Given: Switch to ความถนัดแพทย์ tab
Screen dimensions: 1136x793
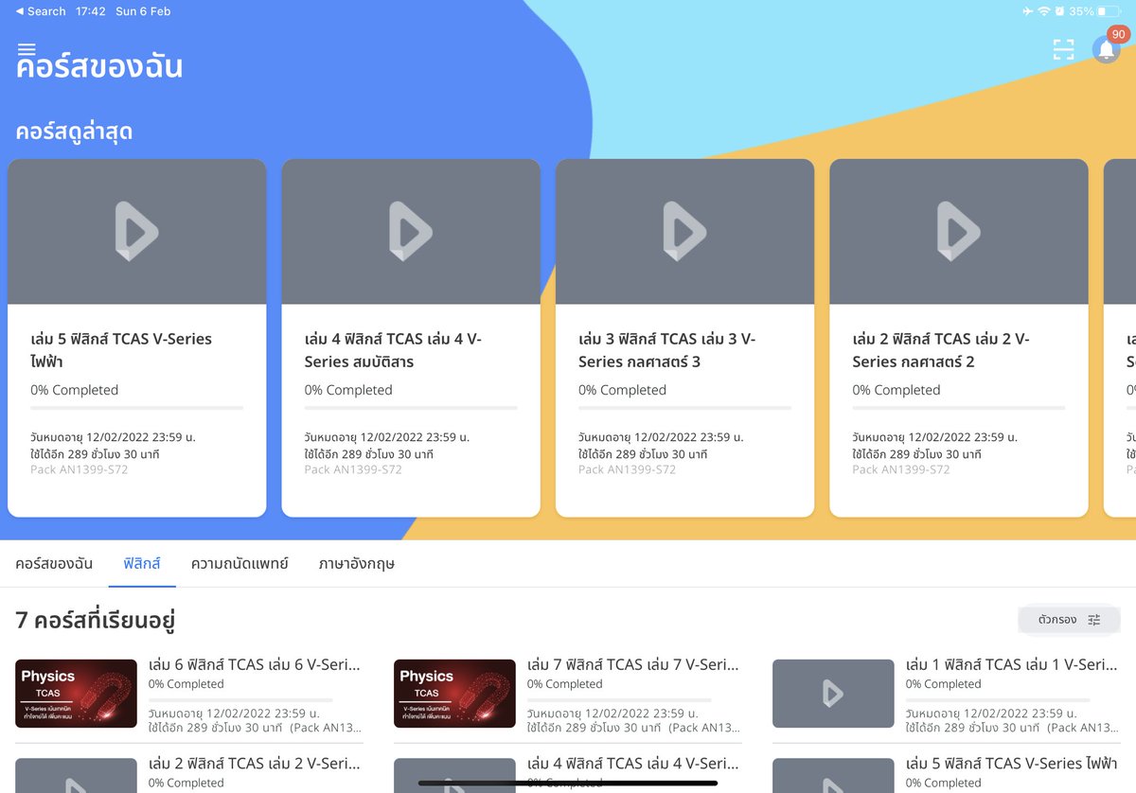Looking at the screenshot, I should coord(240,564).
